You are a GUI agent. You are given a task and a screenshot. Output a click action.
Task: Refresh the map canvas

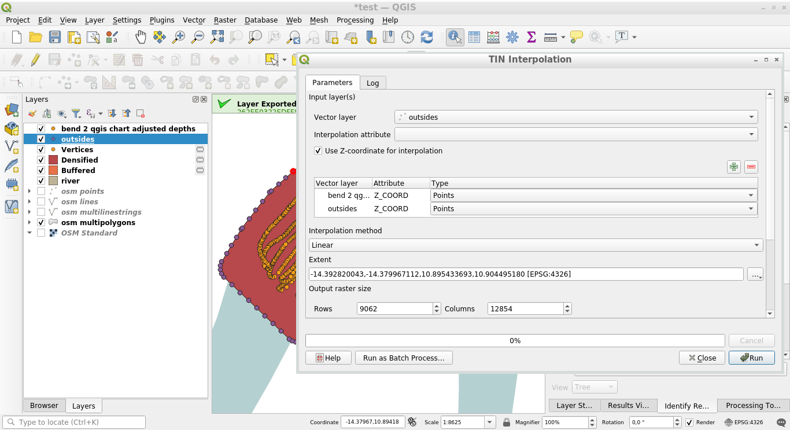pyautogui.click(x=427, y=37)
